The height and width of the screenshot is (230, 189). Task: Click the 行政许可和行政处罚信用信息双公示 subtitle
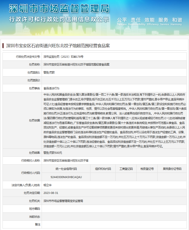[x=59, y=19]
